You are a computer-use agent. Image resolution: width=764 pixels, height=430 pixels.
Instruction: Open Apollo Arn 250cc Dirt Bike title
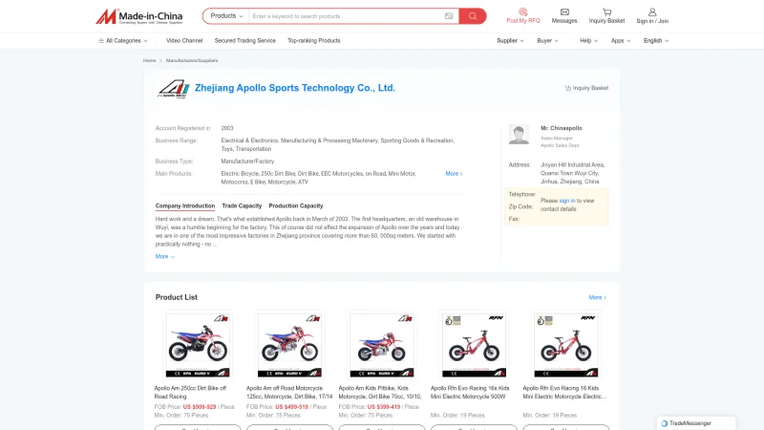tap(190, 393)
